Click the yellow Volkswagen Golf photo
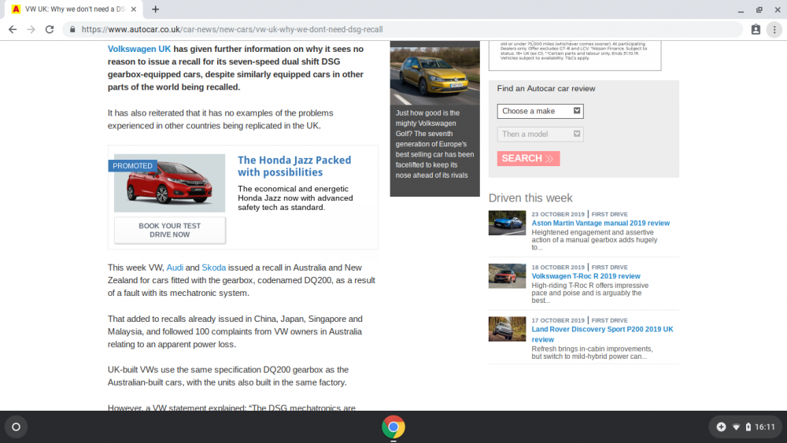Viewport: 787px width, 443px height. pyautogui.click(x=434, y=76)
